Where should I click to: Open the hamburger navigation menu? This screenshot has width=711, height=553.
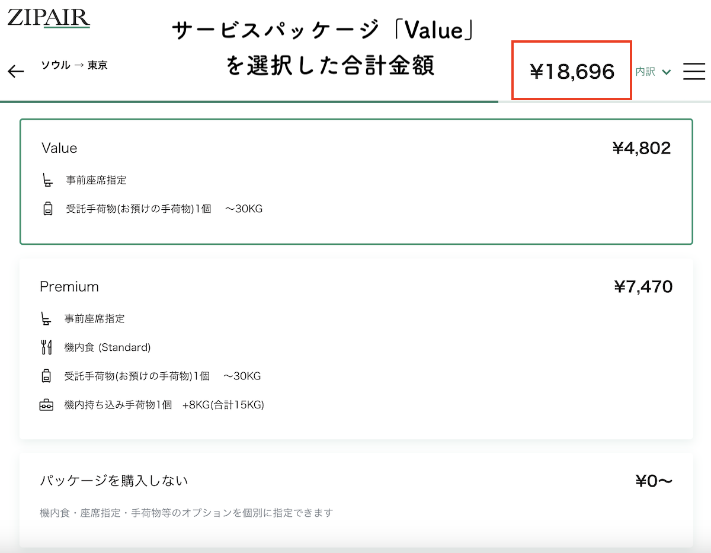tap(694, 71)
